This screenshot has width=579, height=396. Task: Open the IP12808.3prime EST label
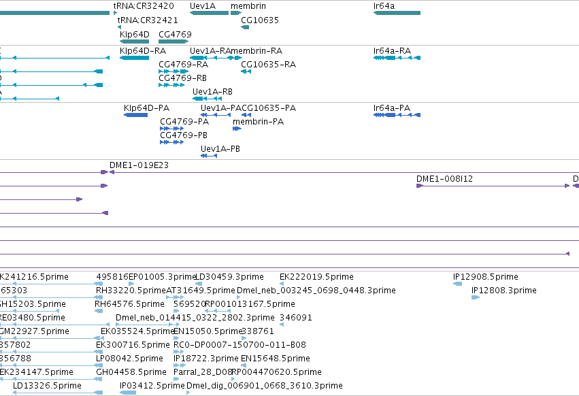(504, 291)
